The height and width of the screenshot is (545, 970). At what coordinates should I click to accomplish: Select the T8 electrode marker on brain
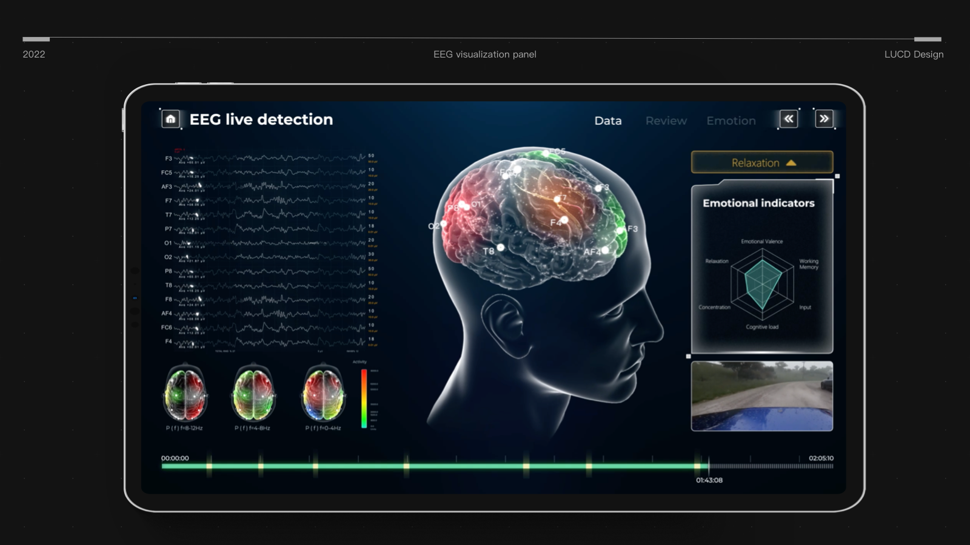501,247
